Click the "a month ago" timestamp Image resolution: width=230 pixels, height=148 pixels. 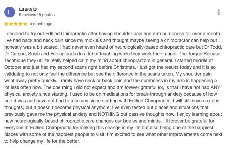(41, 24)
